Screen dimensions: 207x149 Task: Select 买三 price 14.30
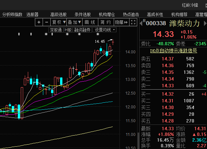point(168,107)
